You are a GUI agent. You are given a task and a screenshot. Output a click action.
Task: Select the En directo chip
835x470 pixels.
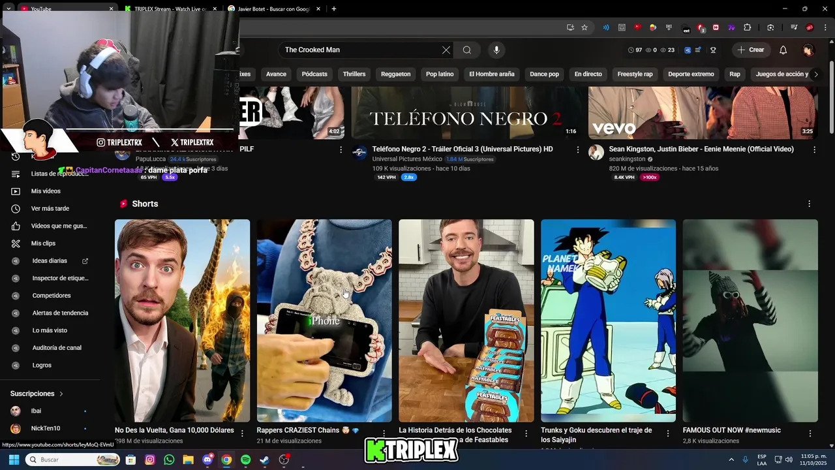(x=588, y=74)
